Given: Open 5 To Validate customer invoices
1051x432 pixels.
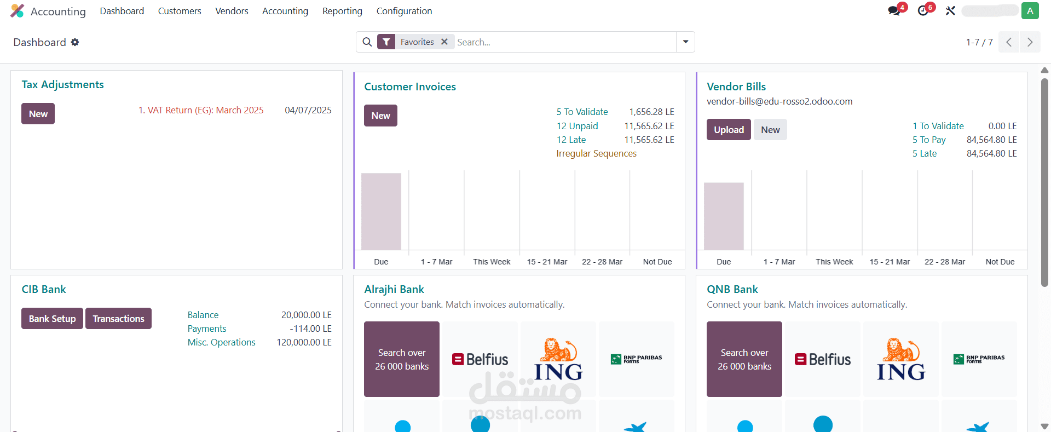Looking at the screenshot, I should pyautogui.click(x=582, y=112).
